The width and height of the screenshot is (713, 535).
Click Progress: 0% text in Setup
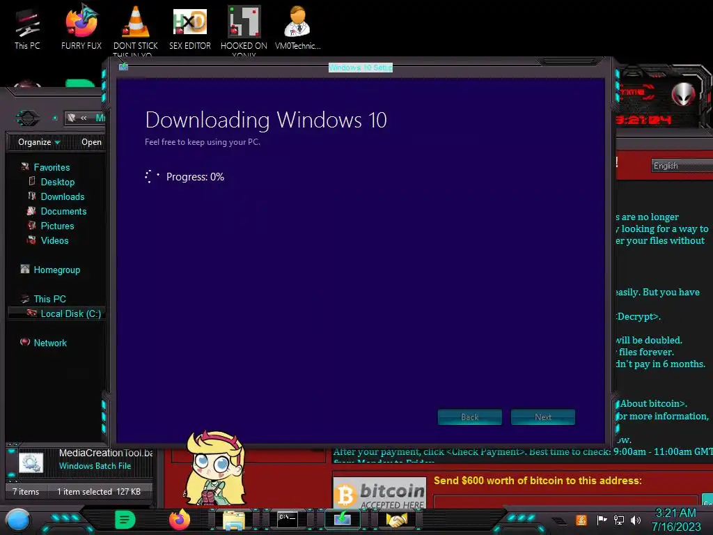[195, 177]
